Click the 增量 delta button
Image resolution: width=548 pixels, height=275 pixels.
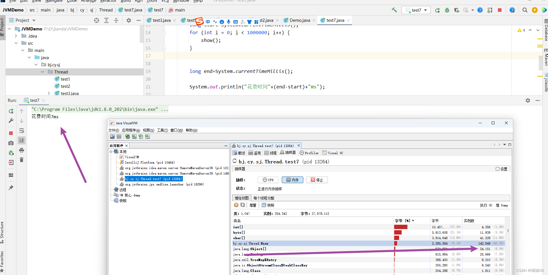pos(253,205)
